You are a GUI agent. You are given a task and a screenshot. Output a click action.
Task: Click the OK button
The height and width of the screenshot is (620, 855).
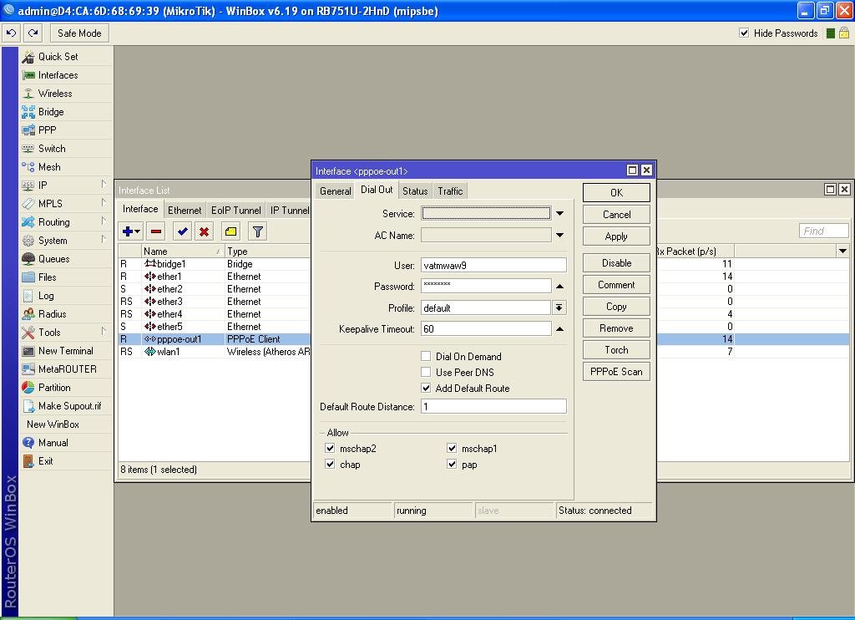click(x=616, y=193)
